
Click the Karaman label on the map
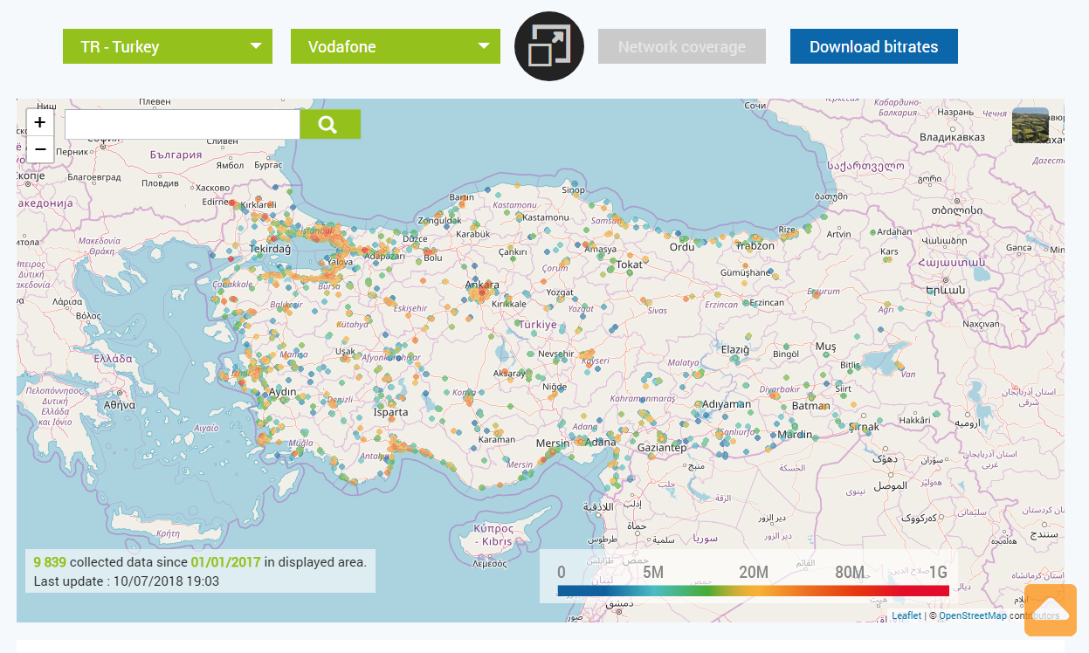497,439
